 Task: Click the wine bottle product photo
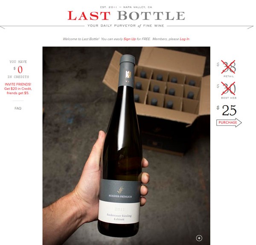126,146
